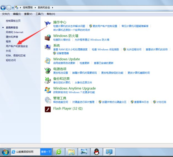The width and height of the screenshot is (173, 157).
Task: Open the 工具(T) menu
Action: (x=40, y=14)
